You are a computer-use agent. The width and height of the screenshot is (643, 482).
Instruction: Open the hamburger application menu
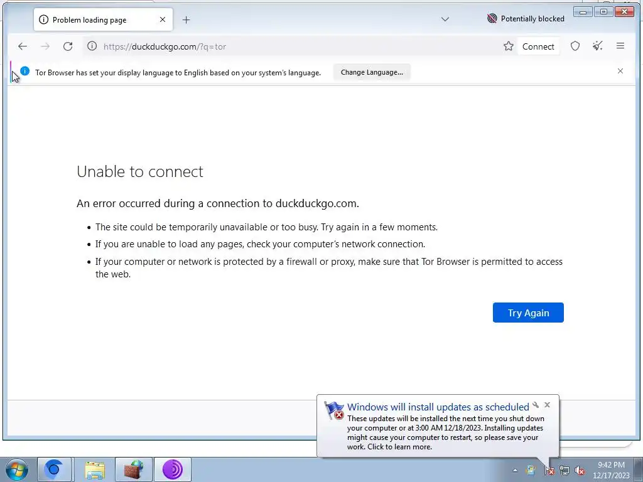tap(620, 46)
